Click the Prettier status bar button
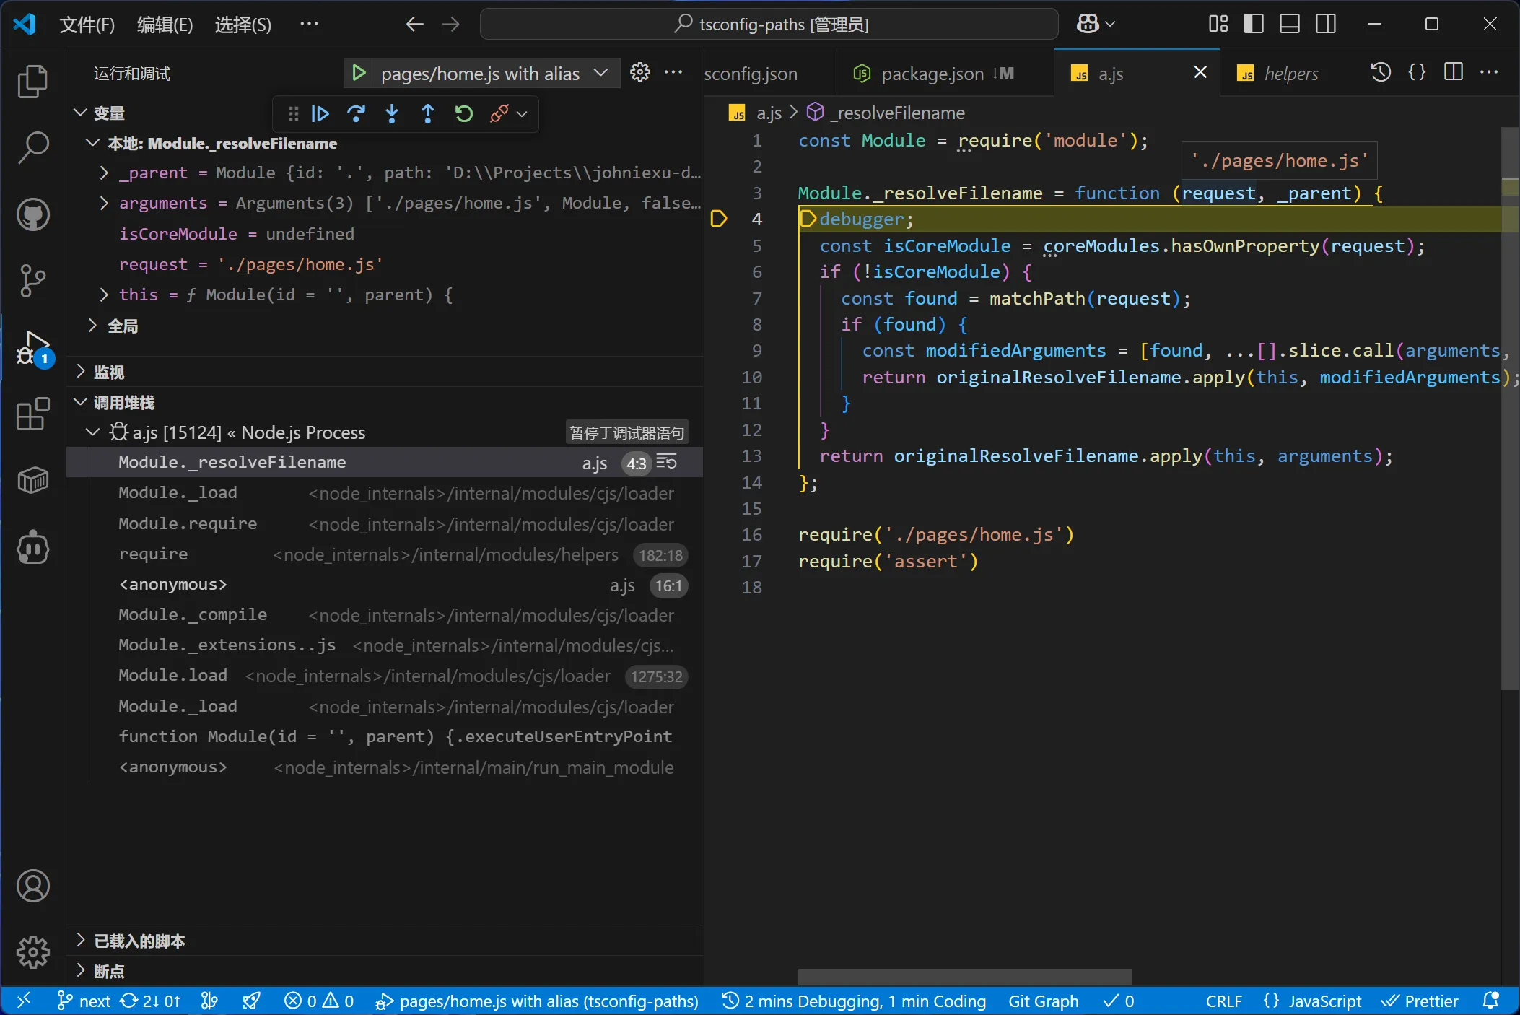 coord(1420,1001)
